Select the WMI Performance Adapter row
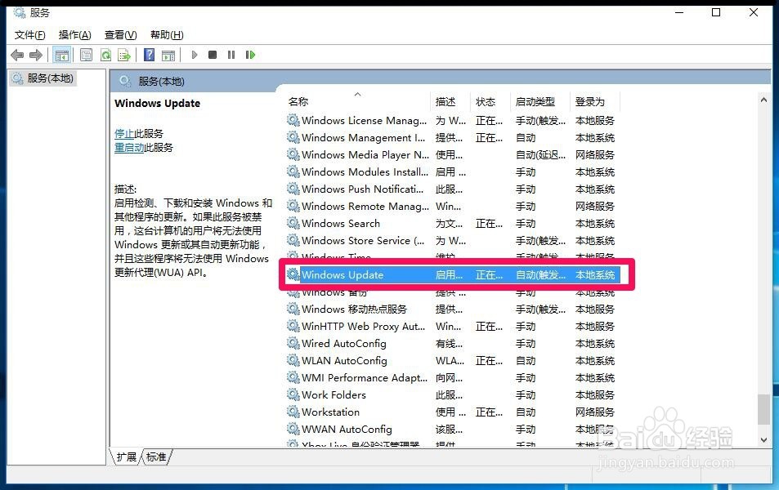 coord(452,378)
